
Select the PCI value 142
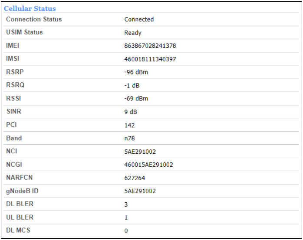pyautogui.click(x=129, y=125)
